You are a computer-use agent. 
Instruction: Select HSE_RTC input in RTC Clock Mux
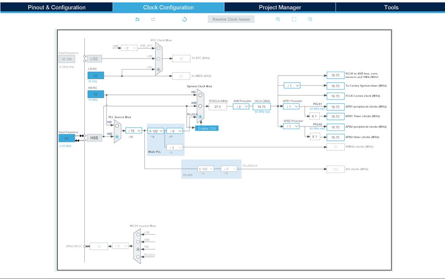tap(159, 48)
